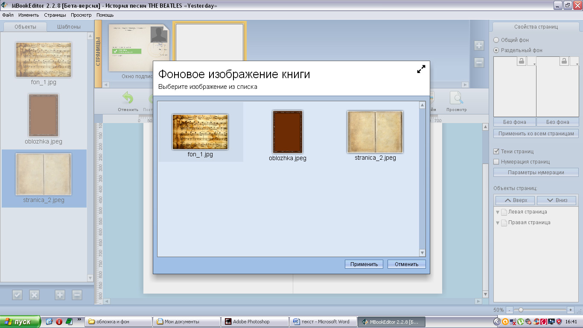Open the Просмотр preview magnifier icon
This screenshot has height=328, width=583.
click(457, 99)
